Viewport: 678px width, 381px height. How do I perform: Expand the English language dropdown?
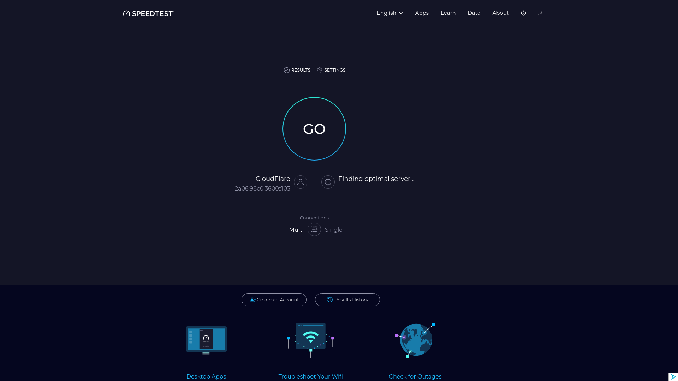pos(390,13)
